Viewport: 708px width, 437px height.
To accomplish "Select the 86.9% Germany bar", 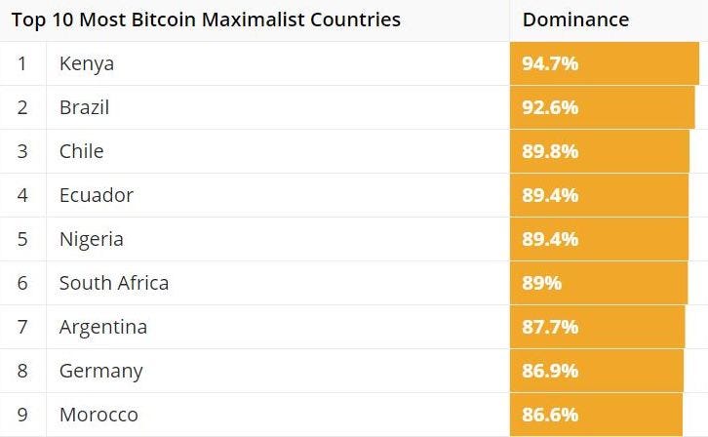I will tap(597, 371).
